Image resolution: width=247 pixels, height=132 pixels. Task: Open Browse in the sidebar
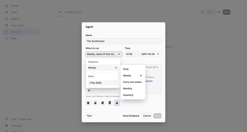pos(21,32)
